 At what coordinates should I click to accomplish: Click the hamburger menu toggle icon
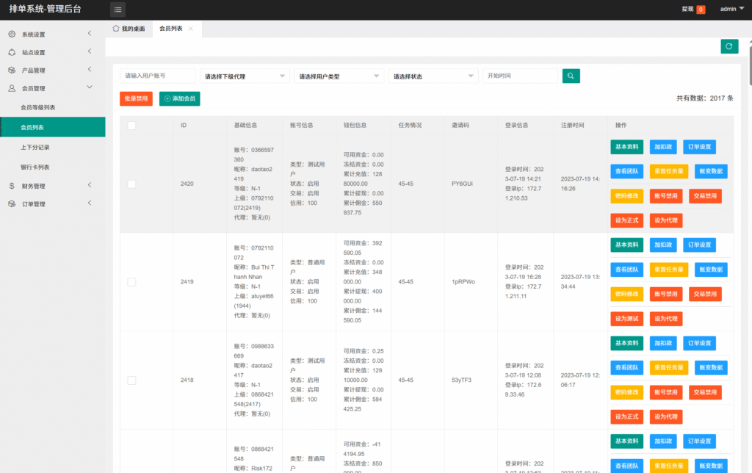[117, 10]
